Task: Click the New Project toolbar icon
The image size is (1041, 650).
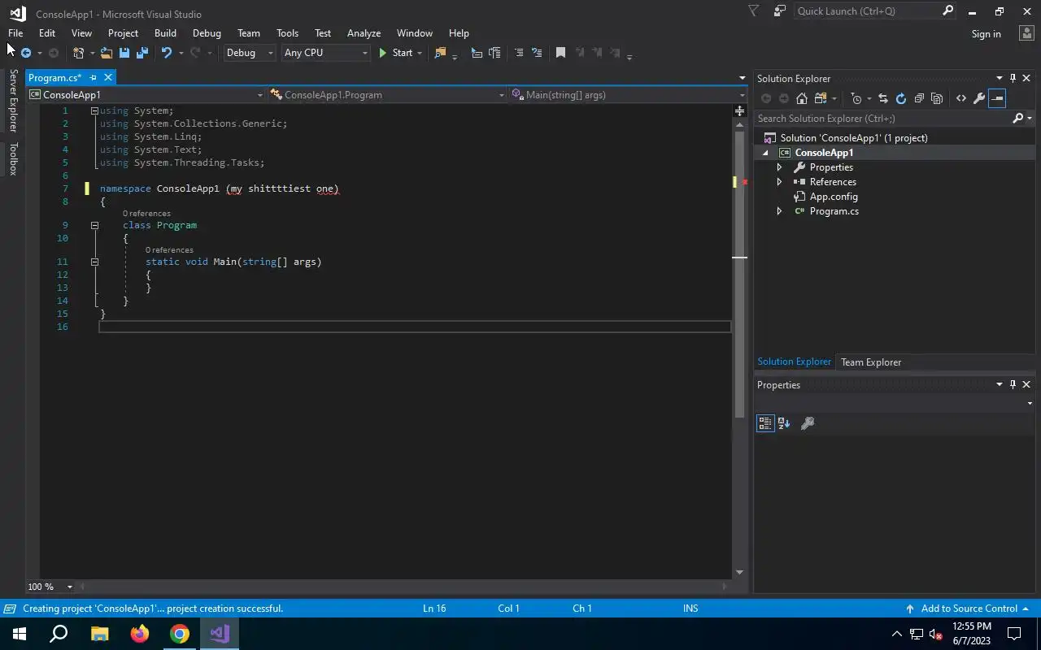Action: click(x=79, y=53)
